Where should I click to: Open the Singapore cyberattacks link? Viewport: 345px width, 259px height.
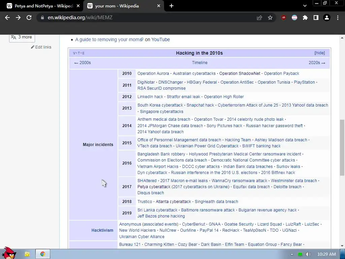pyautogui.click(x=161, y=112)
